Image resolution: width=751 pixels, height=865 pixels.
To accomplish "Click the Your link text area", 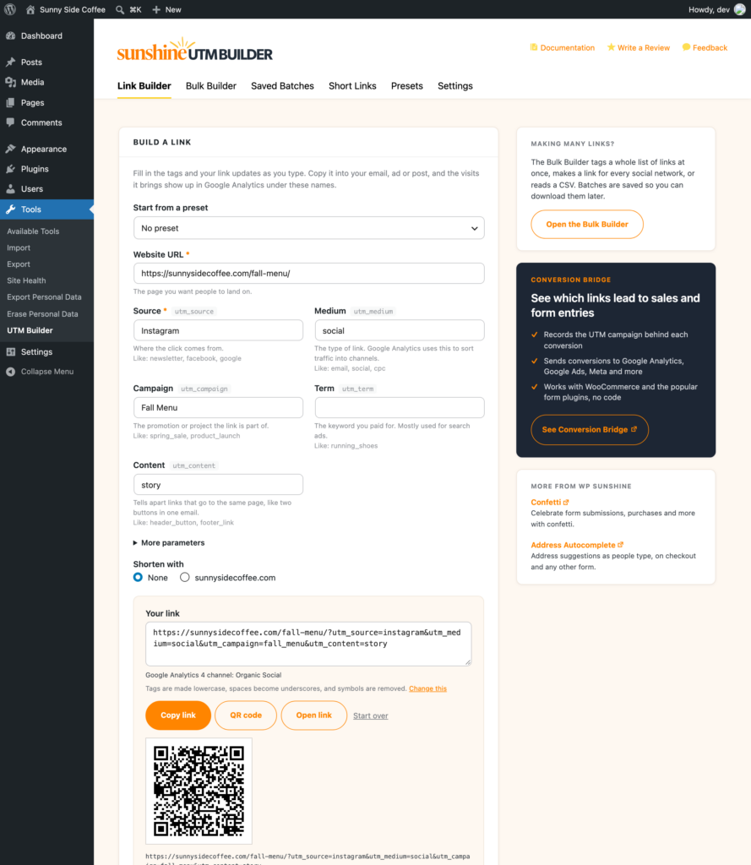I will (x=308, y=644).
